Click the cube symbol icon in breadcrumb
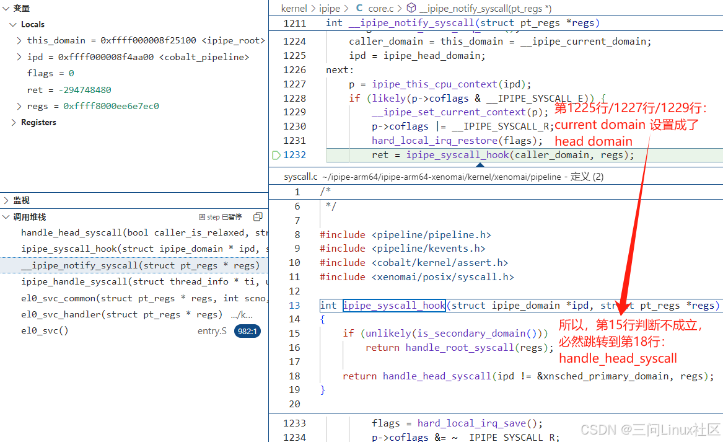Screen dimensions: 723x442 (411, 8)
